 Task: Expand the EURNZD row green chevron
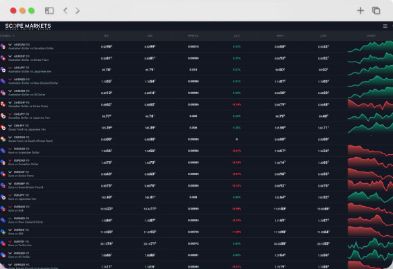[10, 219]
